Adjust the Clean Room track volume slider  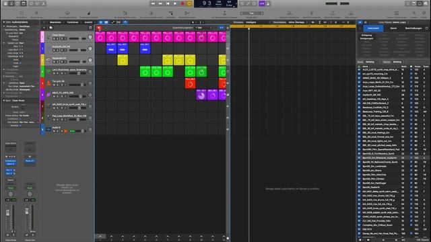[x=77, y=39]
